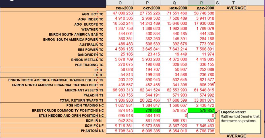Click the bottom AVERAGE label cell
Image resolution: width=265 pixels, height=138 pixels.
236,136
